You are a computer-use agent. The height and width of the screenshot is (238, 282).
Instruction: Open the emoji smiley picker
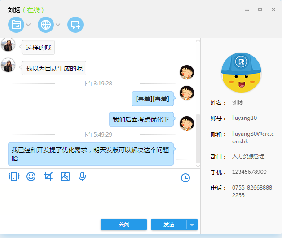point(31,176)
